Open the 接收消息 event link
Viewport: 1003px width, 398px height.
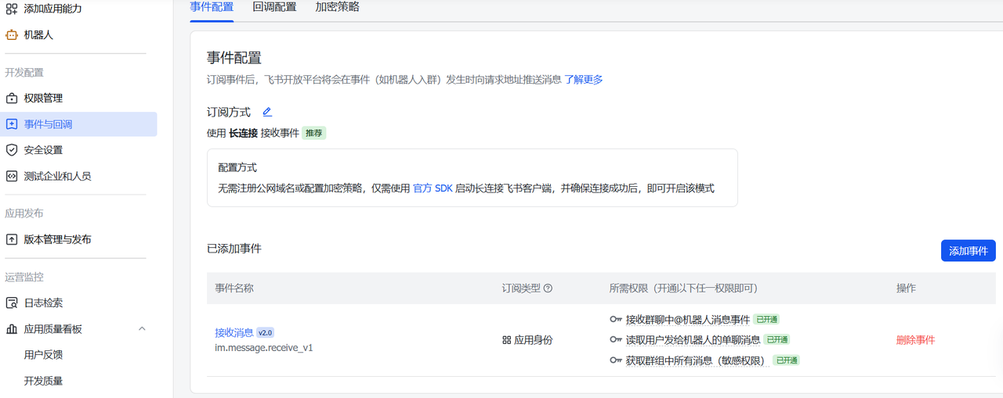(234, 332)
